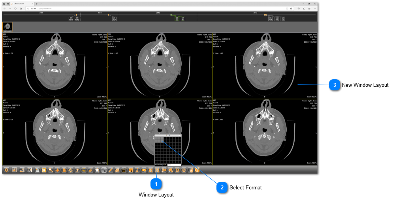
Task: Open the settings gear tool in toolbar
Action: [6, 170]
